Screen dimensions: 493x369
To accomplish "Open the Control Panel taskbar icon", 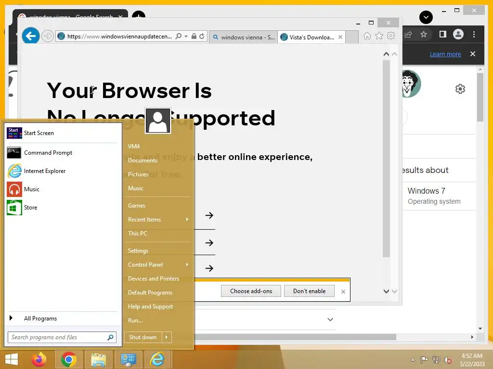I will pyautogui.click(x=128, y=359).
